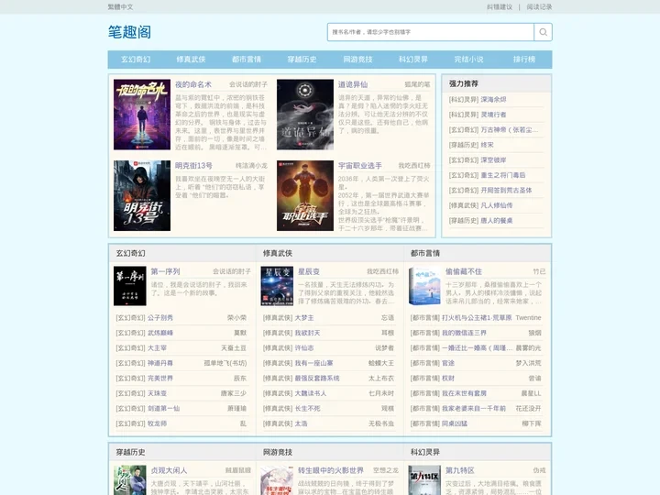The image size is (660, 495).
Task: Open the 偷偷藏不住 title link
Action: (x=464, y=271)
